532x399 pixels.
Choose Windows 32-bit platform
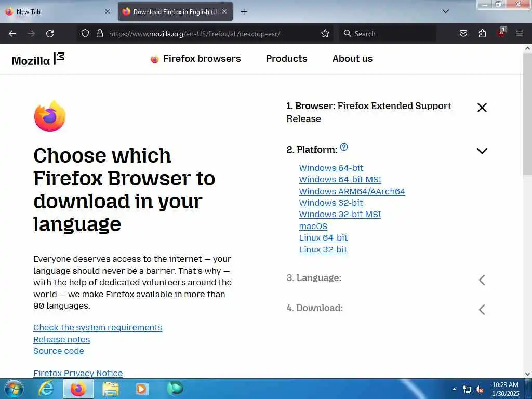tap(331, 203)
